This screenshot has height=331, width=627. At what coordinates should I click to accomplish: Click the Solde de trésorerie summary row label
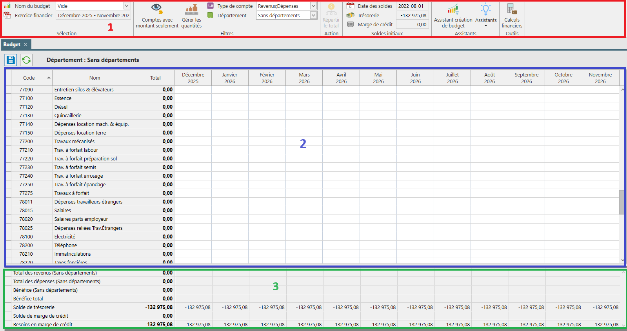point(34,307)
